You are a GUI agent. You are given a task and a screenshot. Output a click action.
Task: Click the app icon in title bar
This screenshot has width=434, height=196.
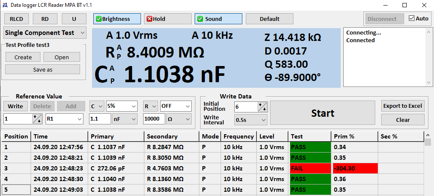point(5,5)
